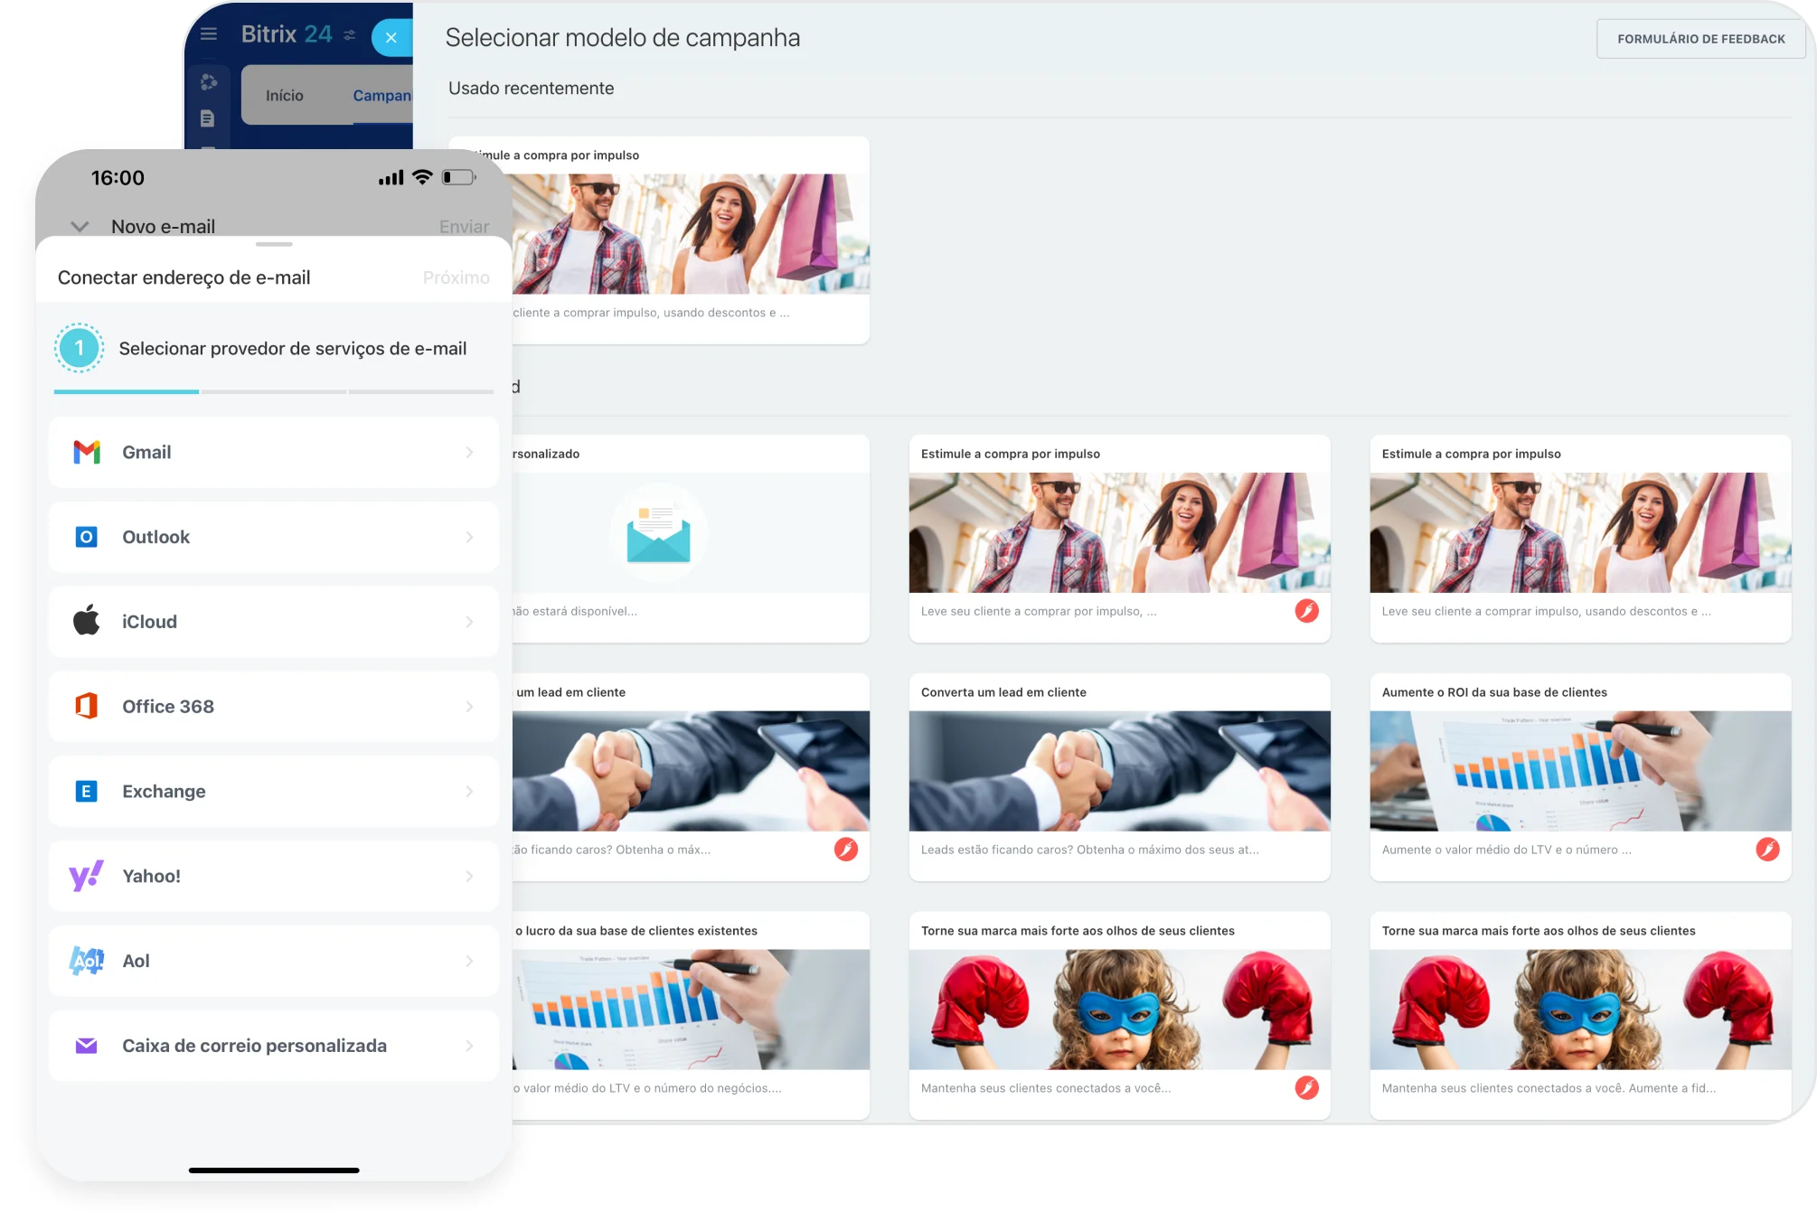This screenshot has height=1212, width=1817.
Task: Click the Office 368 logo icon
Action: click(x=86, y=706)
